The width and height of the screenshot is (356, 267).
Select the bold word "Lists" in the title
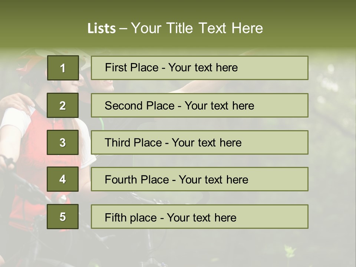click(101, 29)
